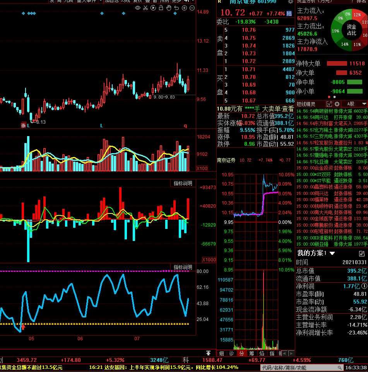
Task: Switch to the 细 tab
Action: point(221,353)
